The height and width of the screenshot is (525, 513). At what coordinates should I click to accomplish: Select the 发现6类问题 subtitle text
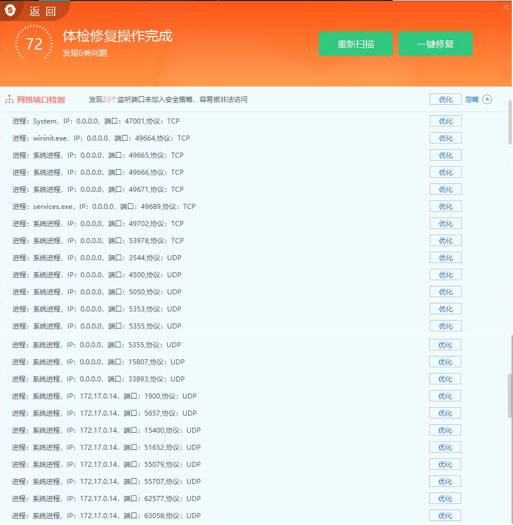85,53
